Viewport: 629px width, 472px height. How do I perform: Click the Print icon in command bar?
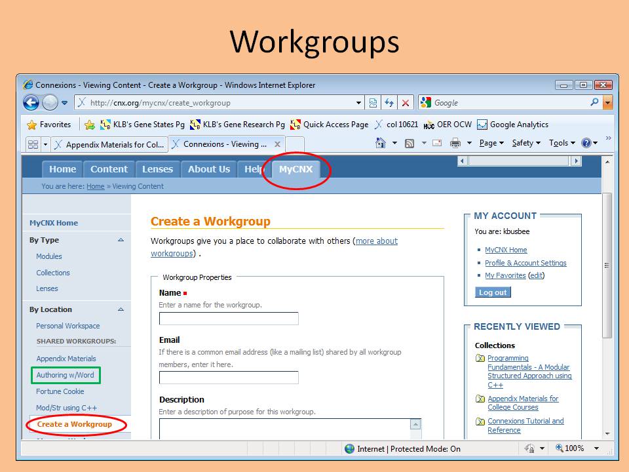click(455, 143)
